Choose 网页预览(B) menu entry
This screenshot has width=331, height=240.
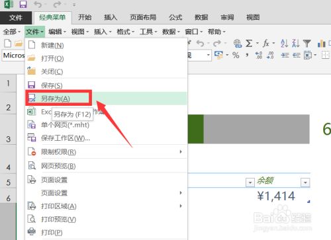(107, 166)
